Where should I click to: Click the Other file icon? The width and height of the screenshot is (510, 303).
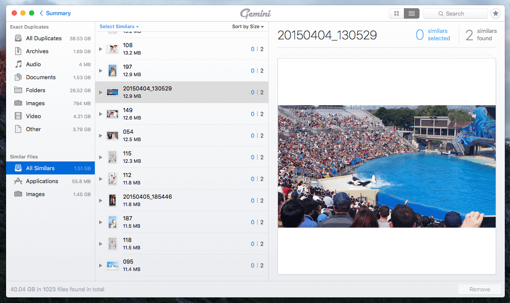point(18,129)
